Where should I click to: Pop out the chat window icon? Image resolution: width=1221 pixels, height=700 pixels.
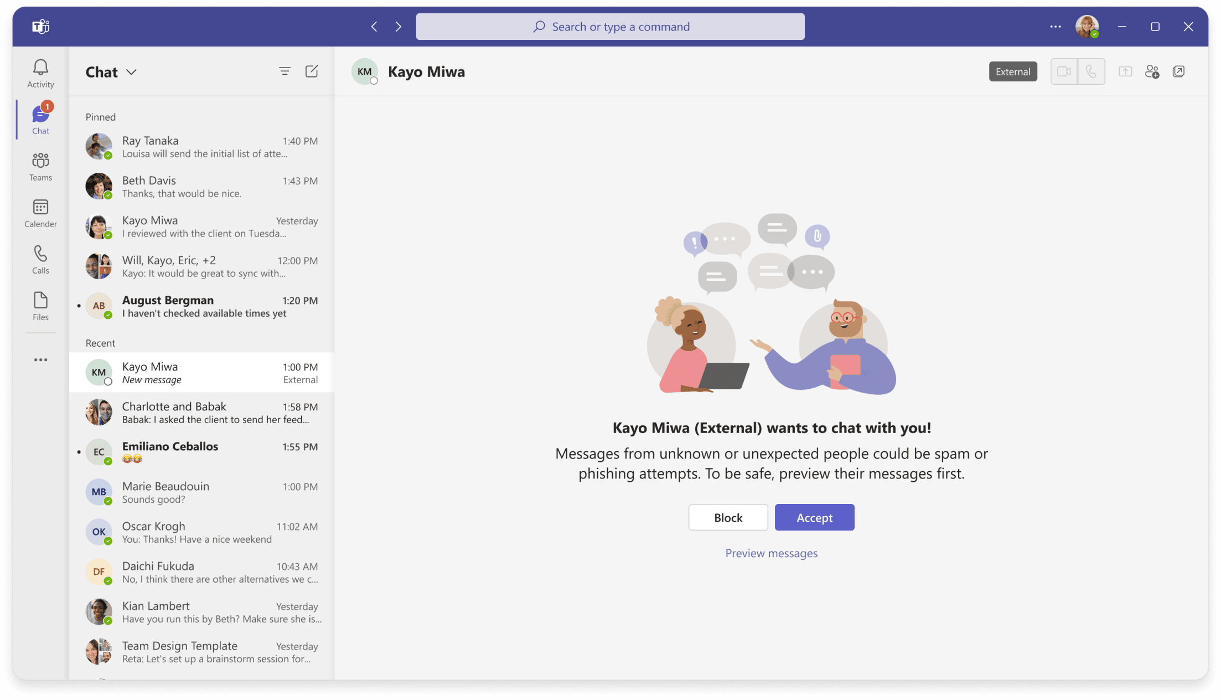click(1178, 71)
